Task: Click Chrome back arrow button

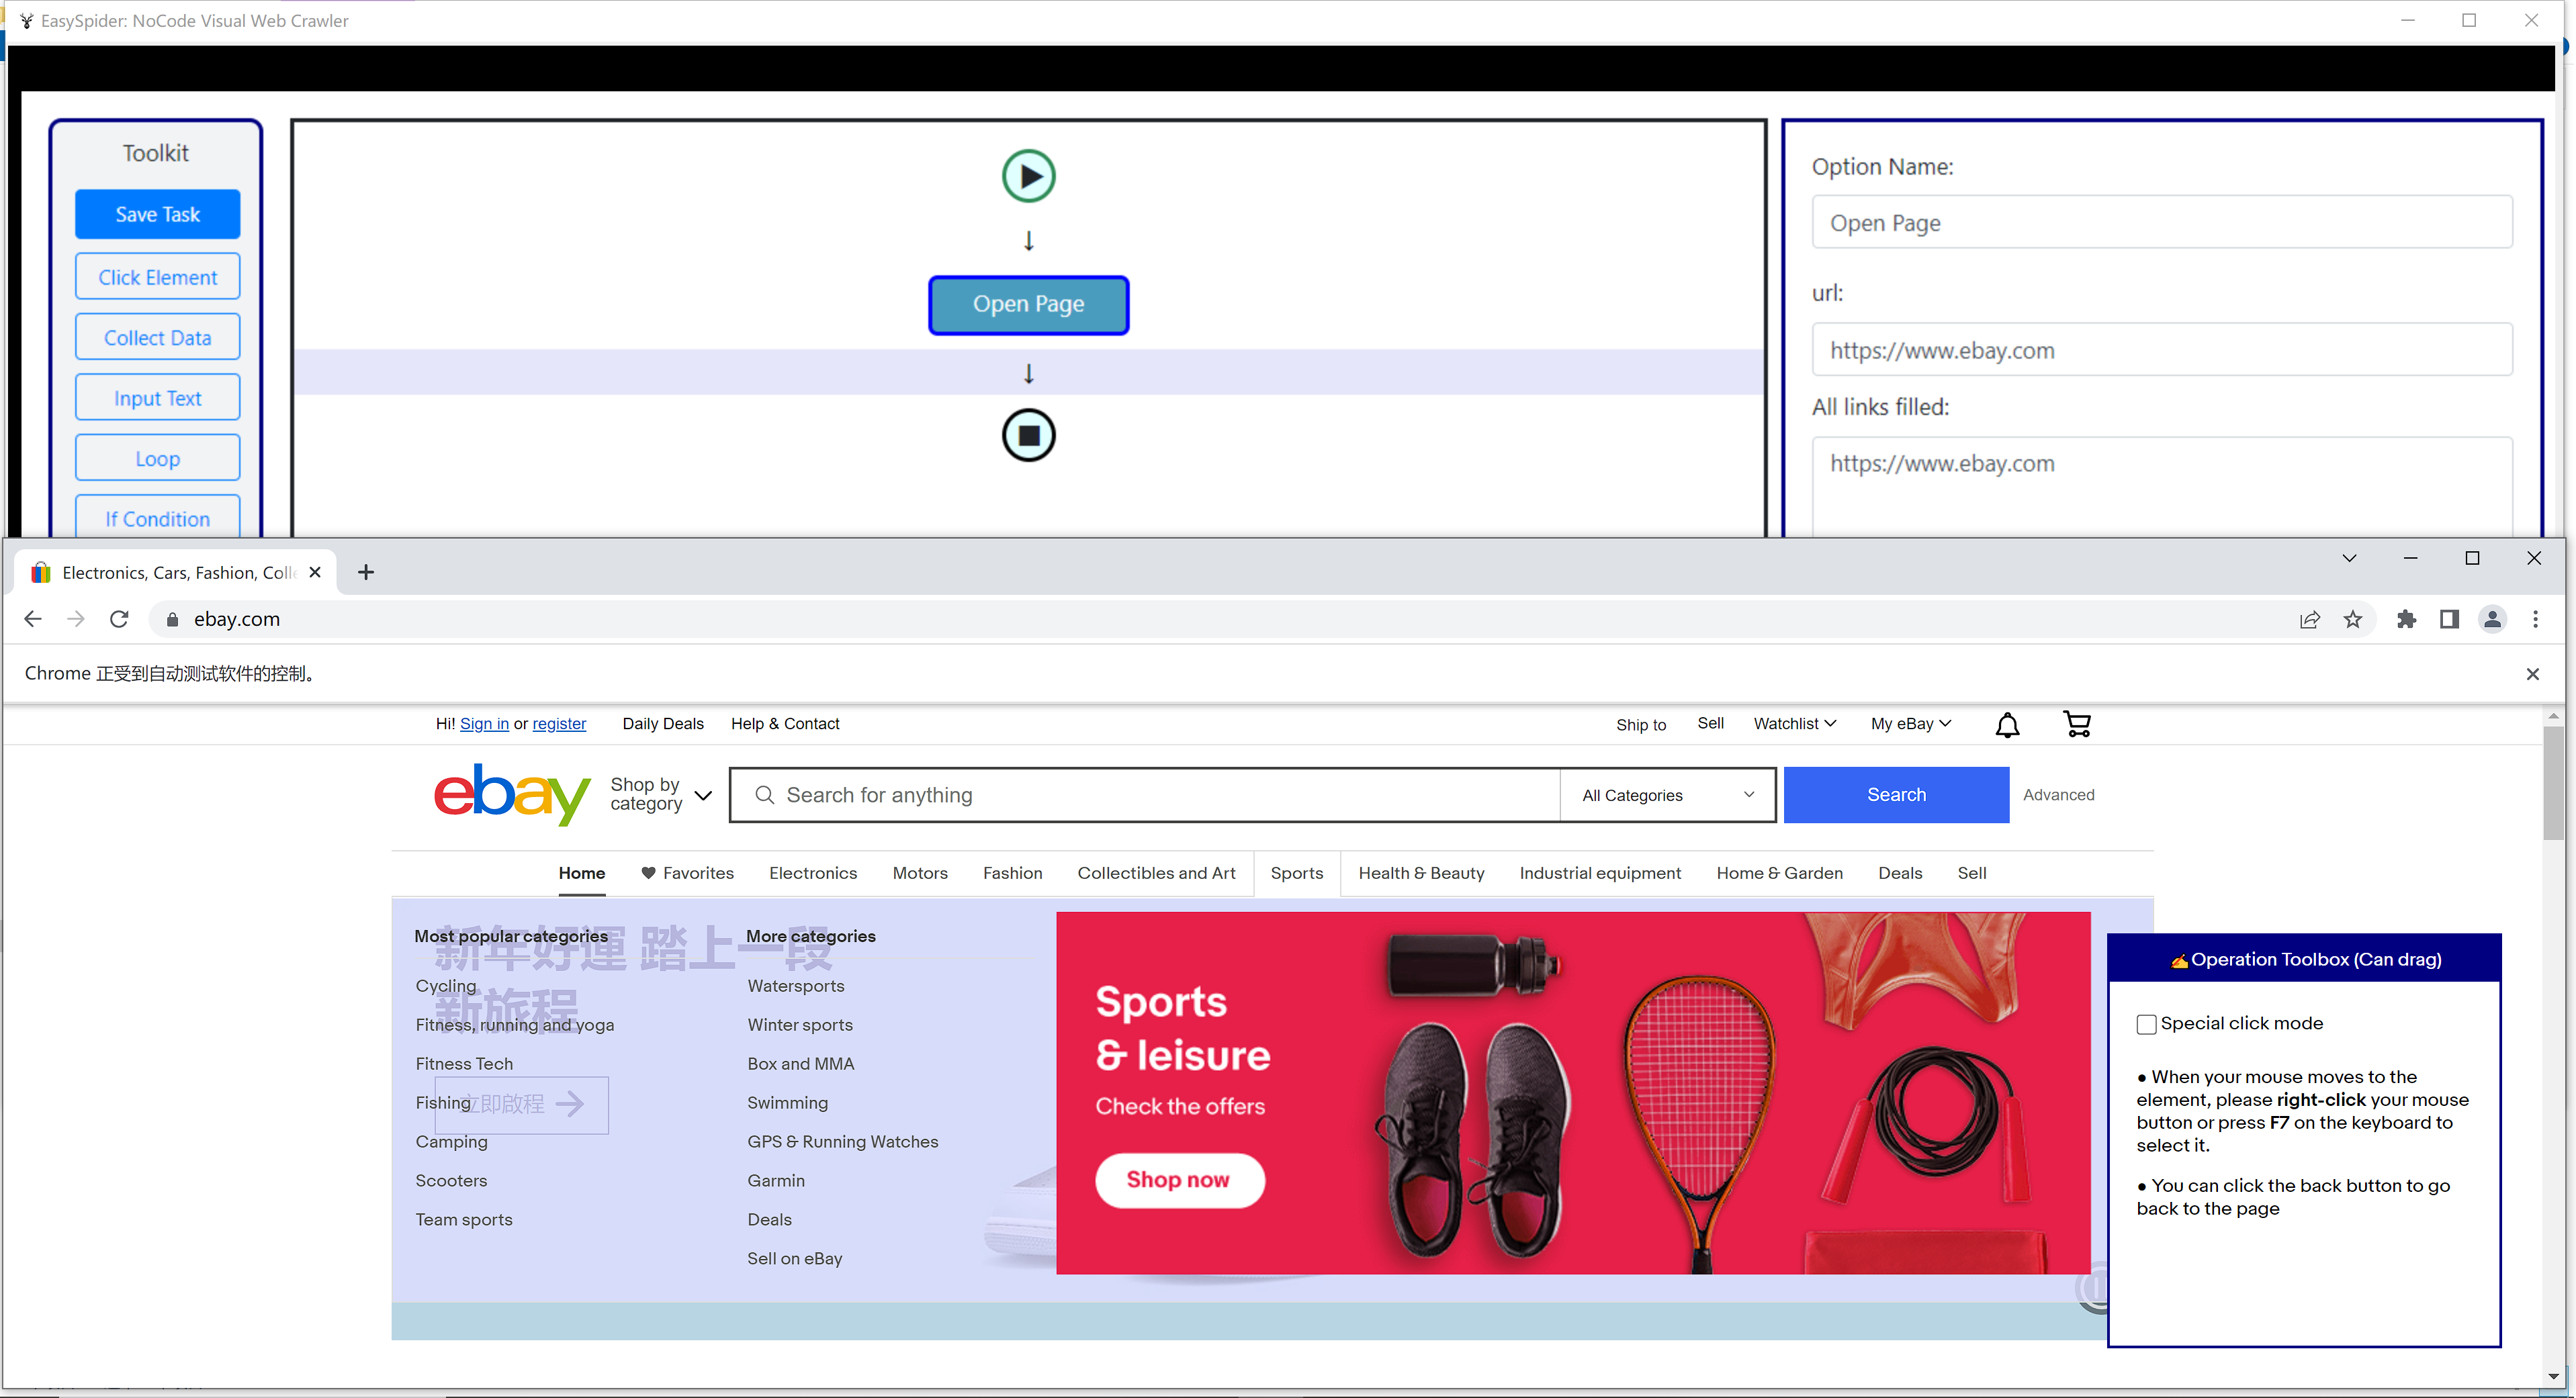Action: click(33, 619)
